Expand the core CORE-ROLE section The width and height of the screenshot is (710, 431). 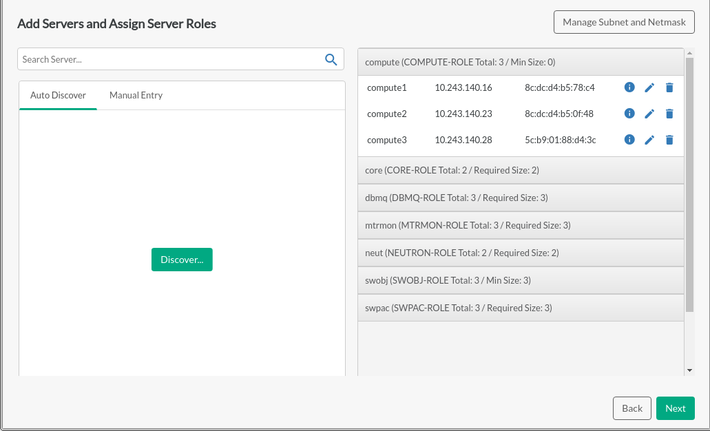click(521, 170)
